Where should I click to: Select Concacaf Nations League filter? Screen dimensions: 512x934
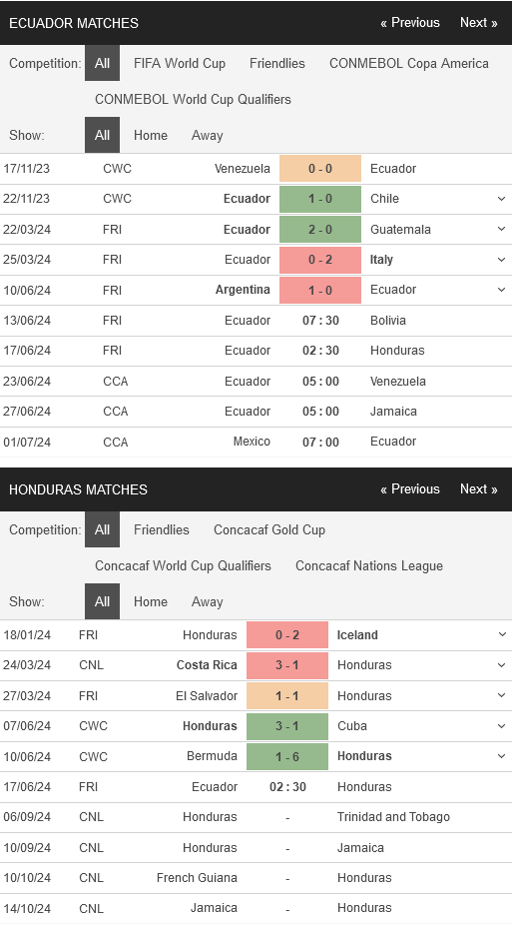[369, 565]
